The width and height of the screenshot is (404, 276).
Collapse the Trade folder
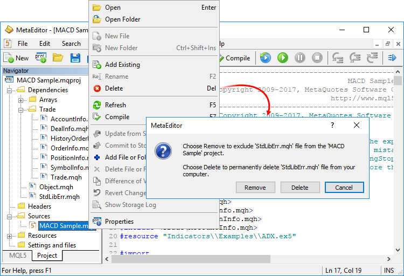pos(20,110)
